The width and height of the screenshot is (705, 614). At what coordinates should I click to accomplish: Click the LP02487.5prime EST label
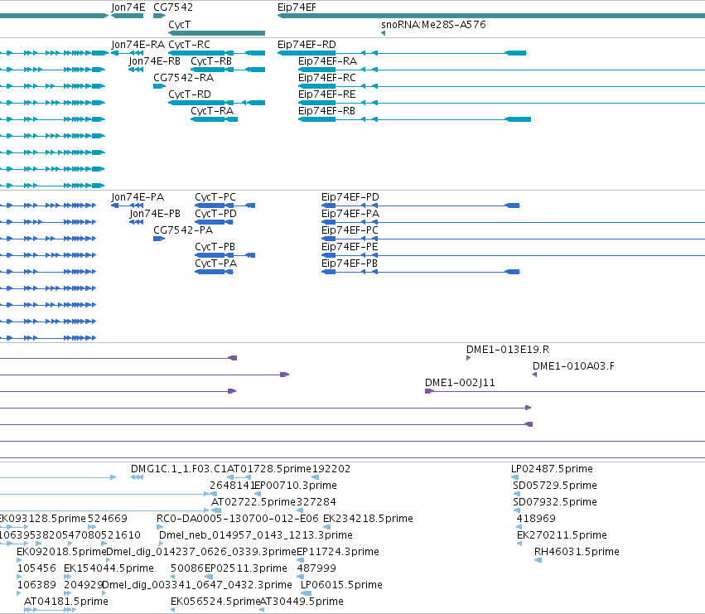[x=552, y=469]
